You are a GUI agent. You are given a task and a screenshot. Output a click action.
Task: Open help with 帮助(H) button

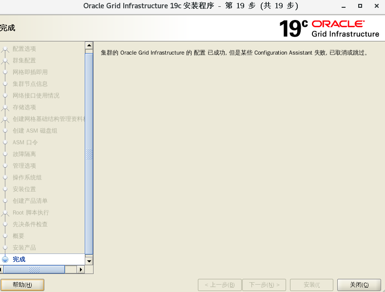pyautogui.click(x=22, y=285)
